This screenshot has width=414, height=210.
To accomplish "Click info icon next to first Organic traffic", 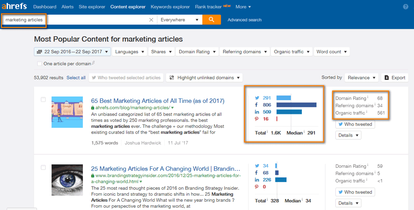I will coord(367,112).
